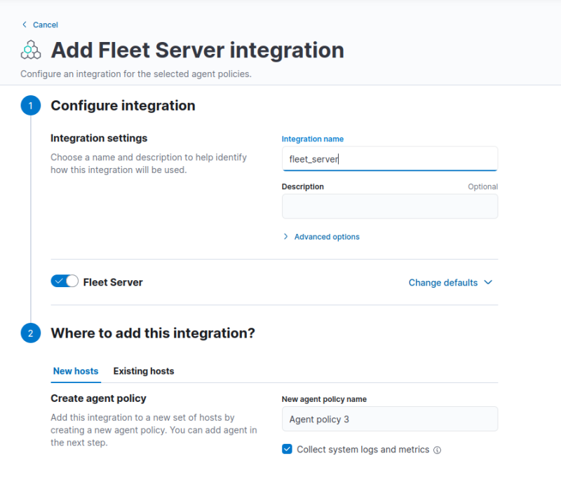Focus the Integration name field
Screen dimensions: 561x479
pyautogui.click(x=389, y=159)
